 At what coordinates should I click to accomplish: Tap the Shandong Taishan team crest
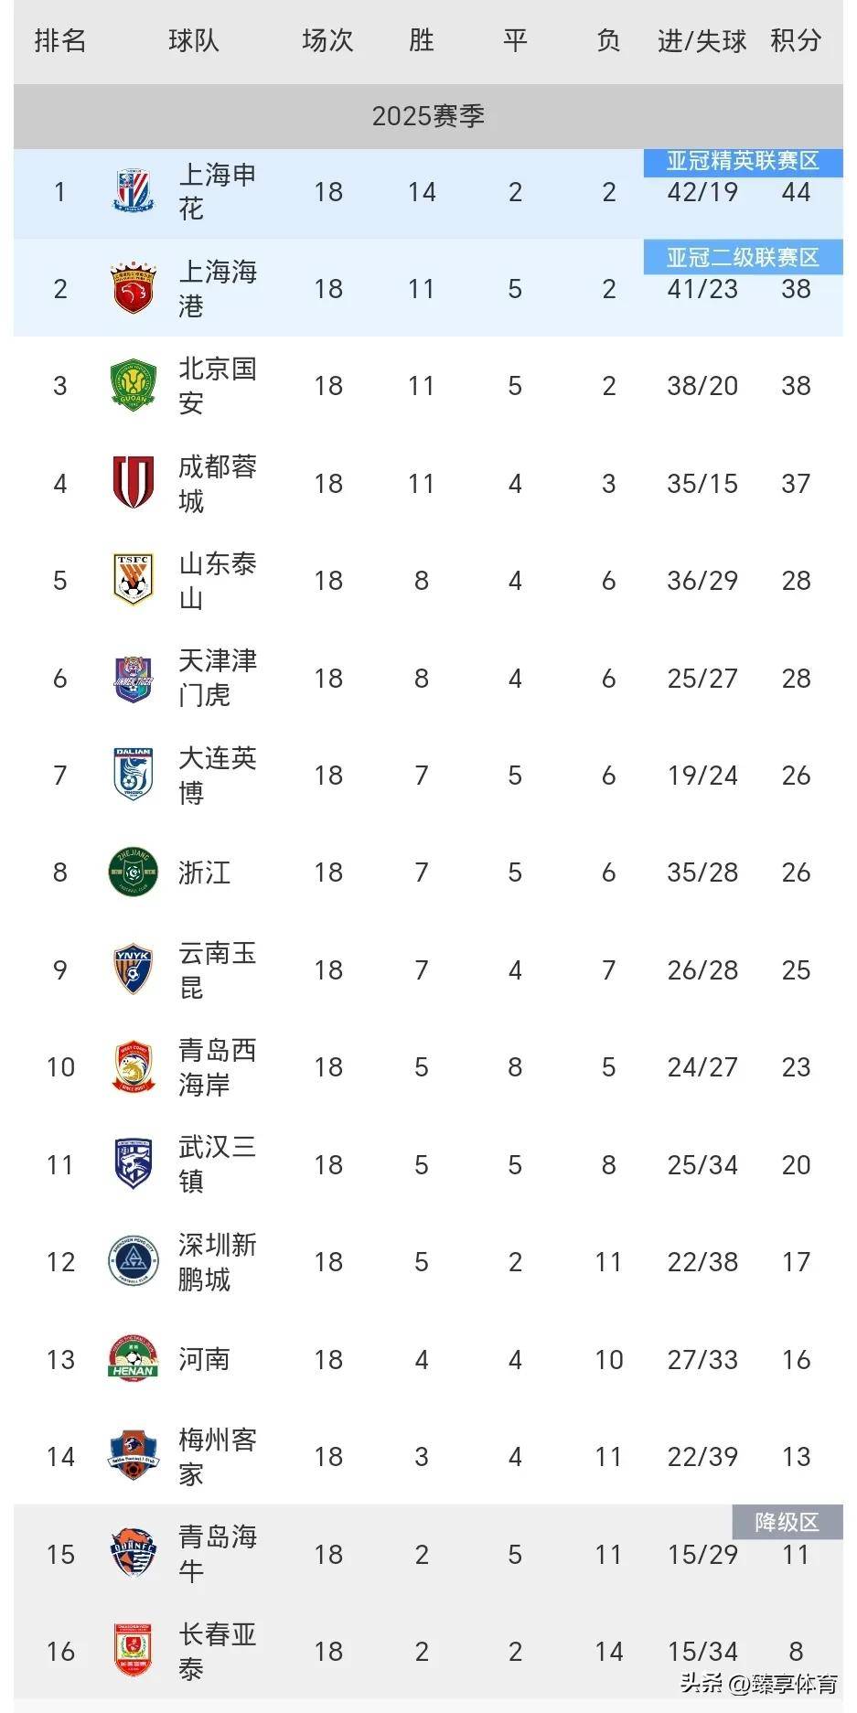tap(134, 580)
